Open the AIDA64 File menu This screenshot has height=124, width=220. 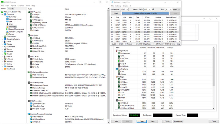point(2,6)
